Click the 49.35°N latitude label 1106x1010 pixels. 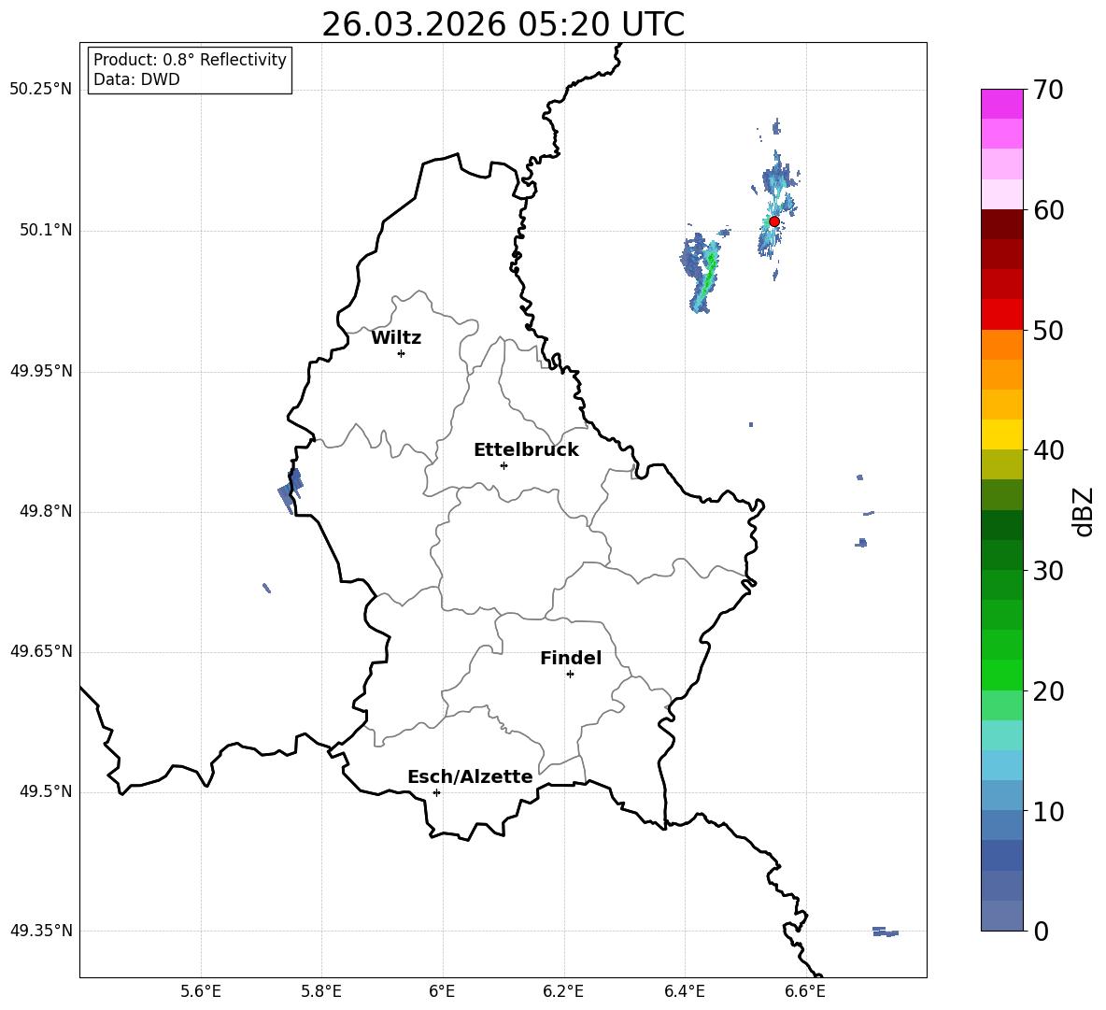coord(41,931)
